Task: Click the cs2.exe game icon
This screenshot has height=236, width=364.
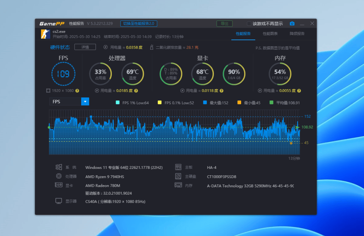Action: 45,34
